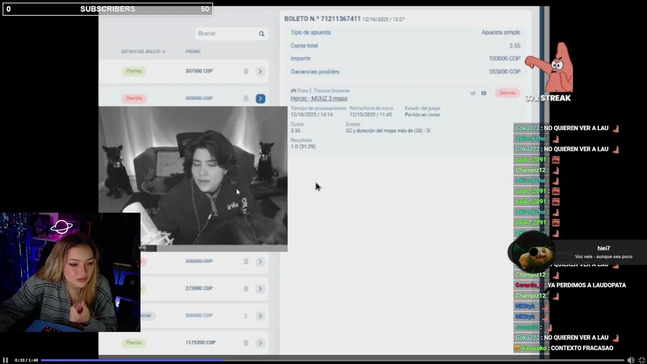This screenshot has width=647, height=364.
Task: Expand the 273000 COP ticket chevron
Action: (260, 289)
